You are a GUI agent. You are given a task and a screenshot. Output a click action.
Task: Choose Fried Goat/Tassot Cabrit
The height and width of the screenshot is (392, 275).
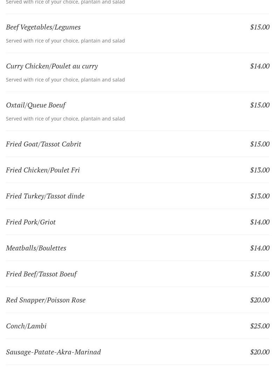[43, 144]
